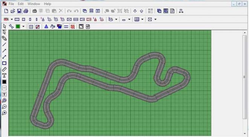Click the chain link icon
The width and height of the screenshot is (249, 137).
tap(53, 26)
